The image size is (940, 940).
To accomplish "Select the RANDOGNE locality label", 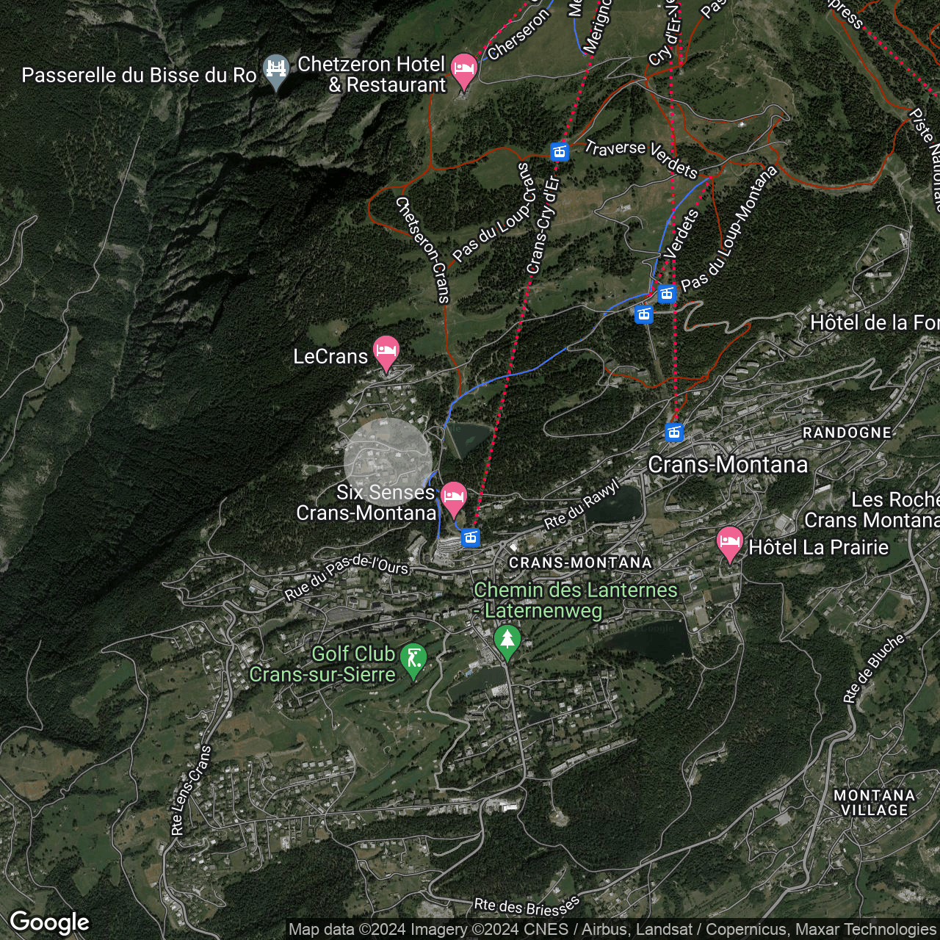I will click(847, 433).
